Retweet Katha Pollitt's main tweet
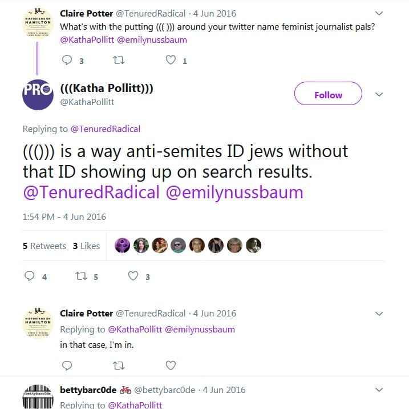 pos(82,276)
